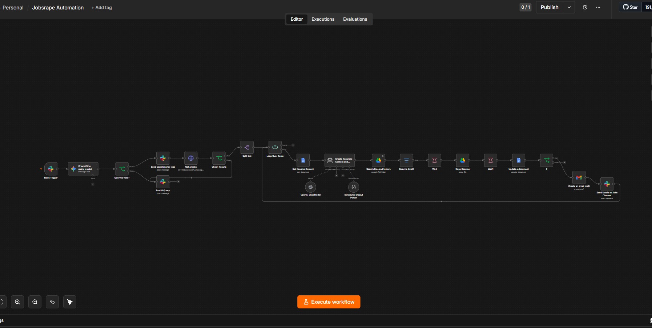Image resolution: width=652 pixels, height=328 pixels.
Task: Open the OpenAI Chat Model sub-node
Action: (x=310, y=187)
